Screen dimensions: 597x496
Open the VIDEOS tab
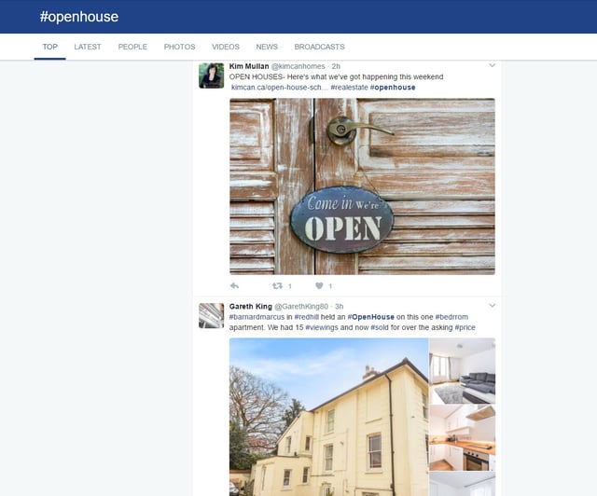point(226,47)
